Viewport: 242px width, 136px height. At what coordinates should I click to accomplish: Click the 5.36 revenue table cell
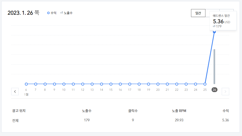pos(225,120)
